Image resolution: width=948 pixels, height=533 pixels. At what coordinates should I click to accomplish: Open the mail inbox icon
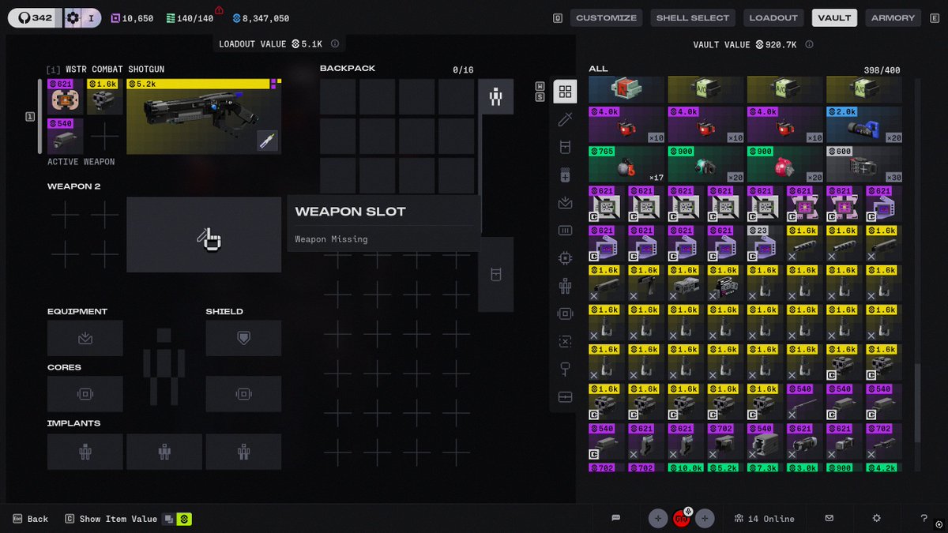coord(829,518)
